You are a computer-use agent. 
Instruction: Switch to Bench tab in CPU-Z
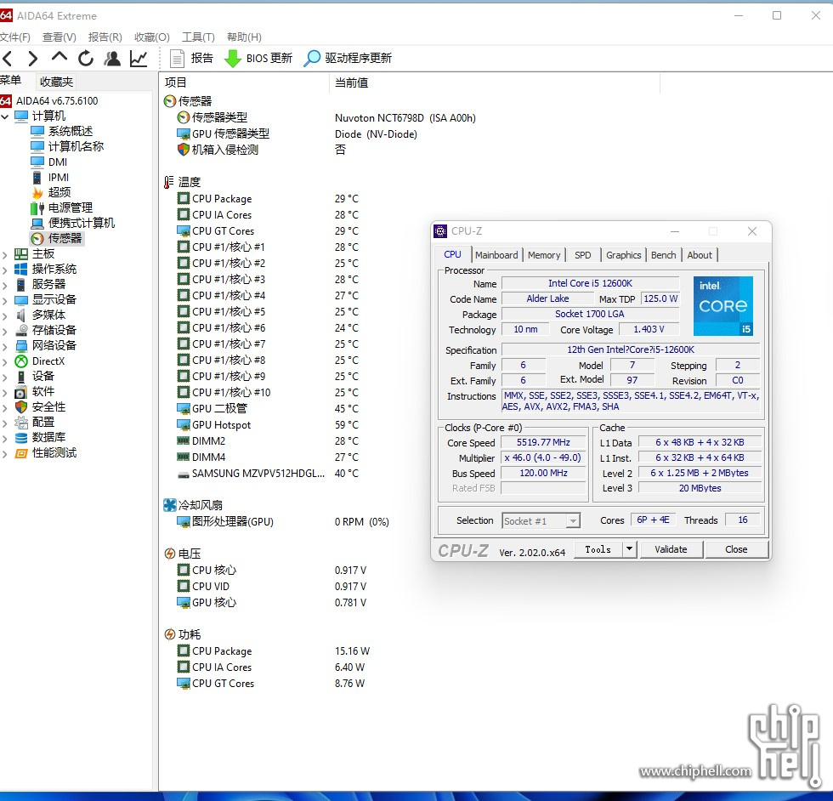point(664,255)
